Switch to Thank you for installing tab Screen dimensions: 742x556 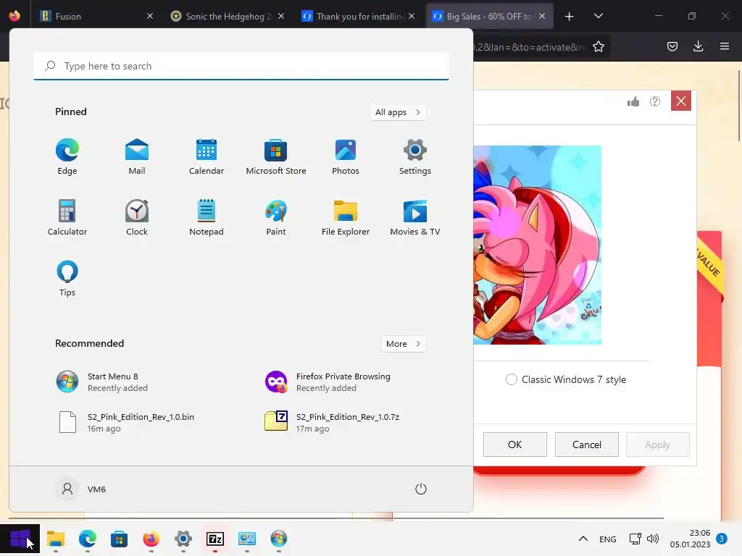pos(358,16)
